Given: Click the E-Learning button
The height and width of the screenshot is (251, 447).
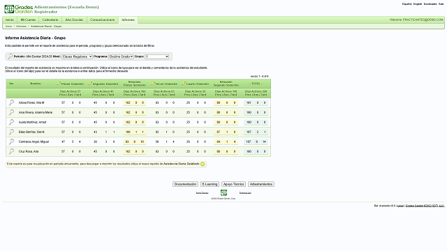Looking at the screenshot, I should pos(210,184).
